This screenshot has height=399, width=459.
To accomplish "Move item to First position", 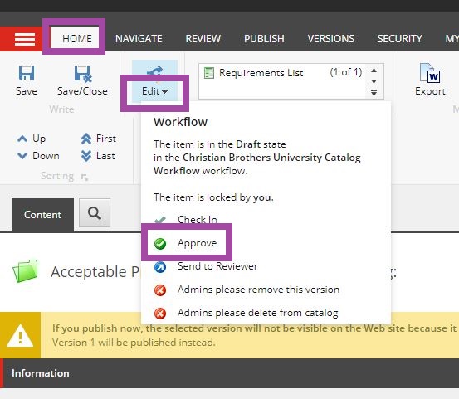I will pyautogui.click(x=99, y=139).
